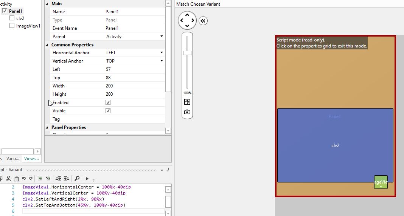Select clv2 in the views tree

(x=20, y=18)
